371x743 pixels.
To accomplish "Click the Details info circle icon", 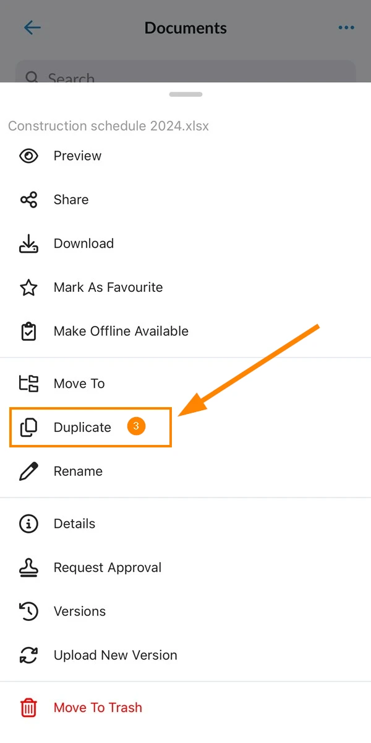I will point(29,524).
